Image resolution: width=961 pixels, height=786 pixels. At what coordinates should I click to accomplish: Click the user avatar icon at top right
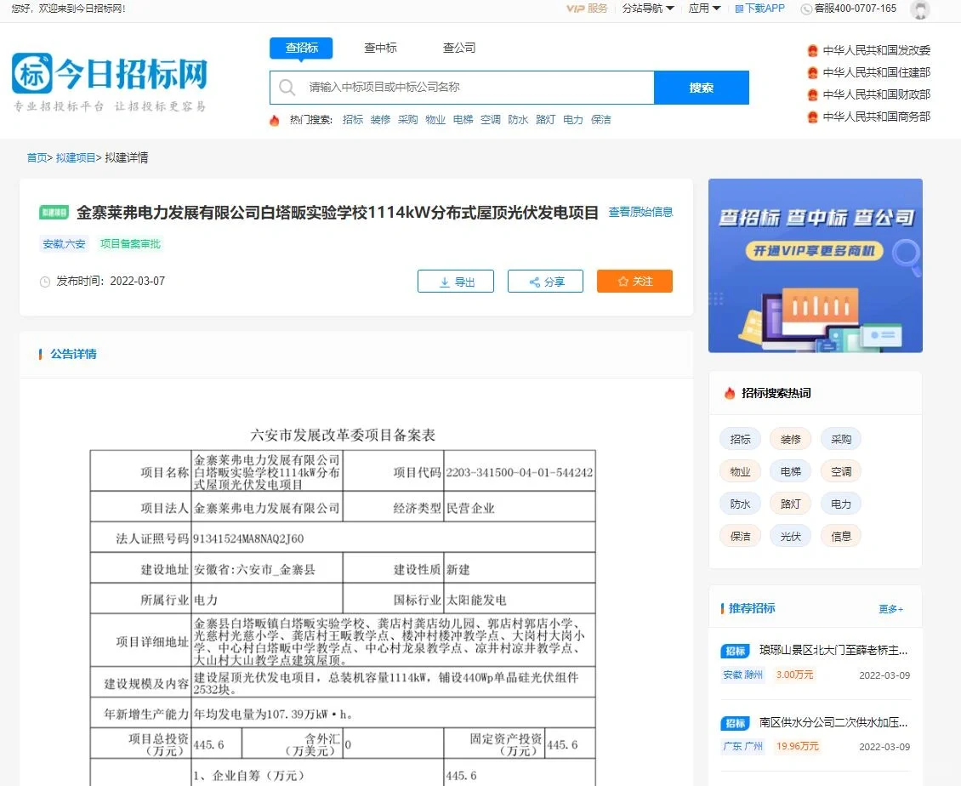point(920,9)
